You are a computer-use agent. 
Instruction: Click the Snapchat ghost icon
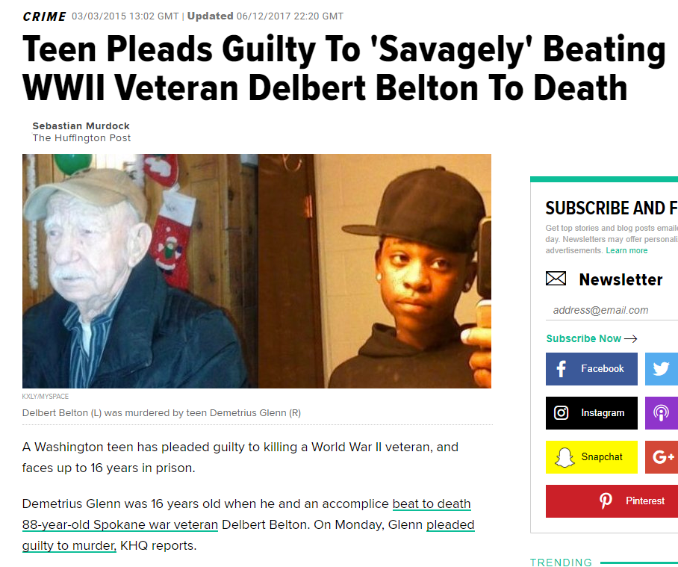tap(565, 458)
